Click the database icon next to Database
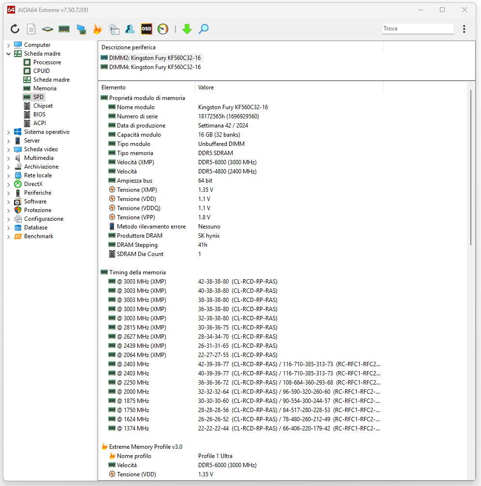 [x=18, y=227]
